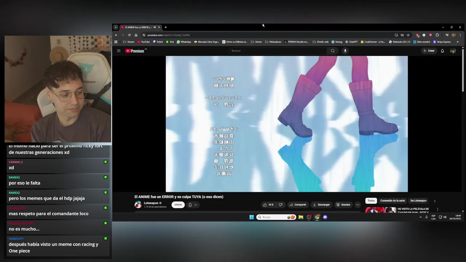466x262 pixels.
Task: Open the Mercado Libre bookmark
Action: coord(207,42)
